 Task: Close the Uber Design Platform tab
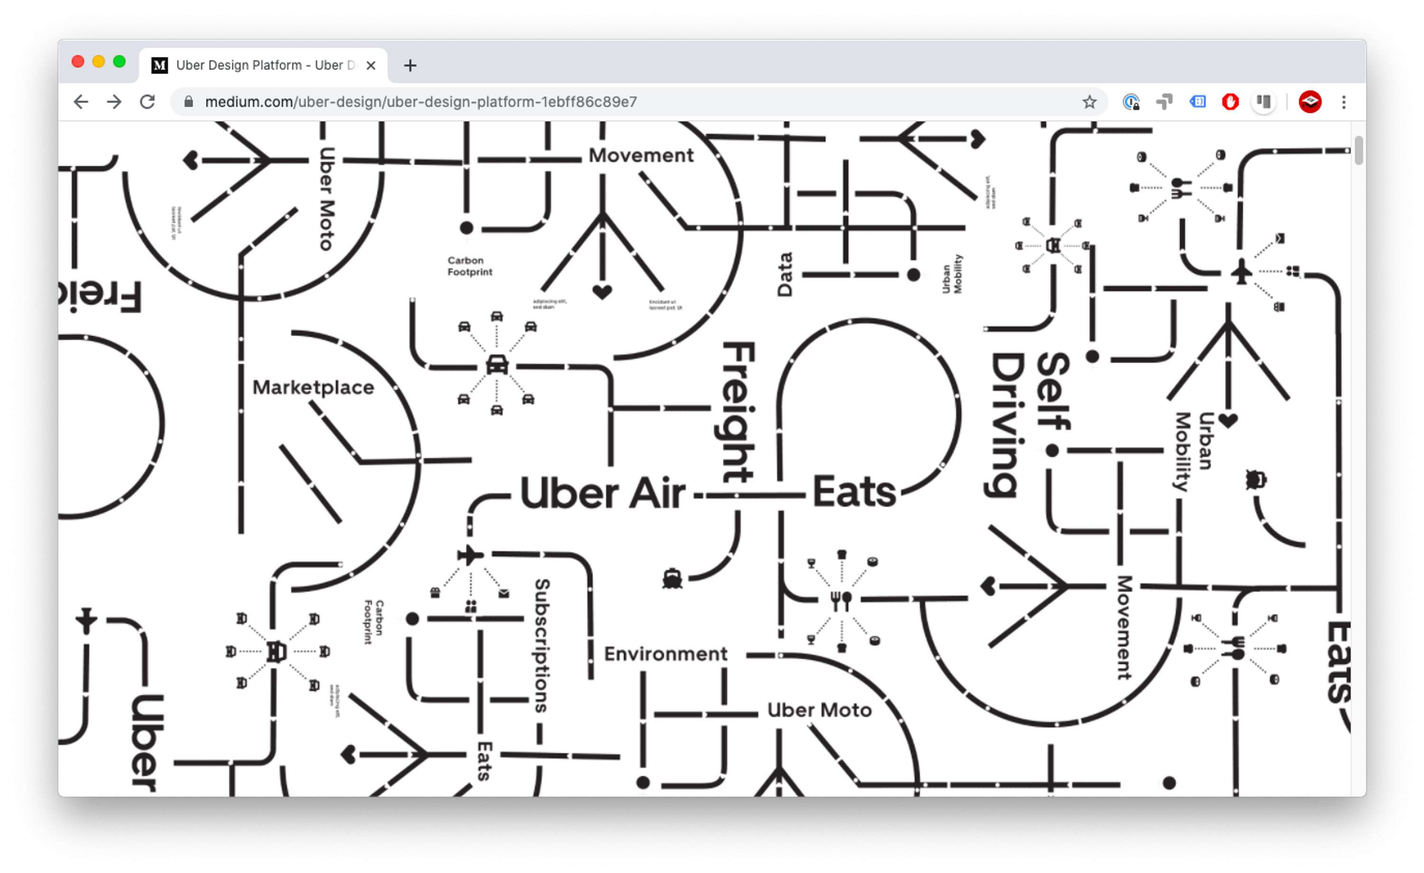[371, 66]
